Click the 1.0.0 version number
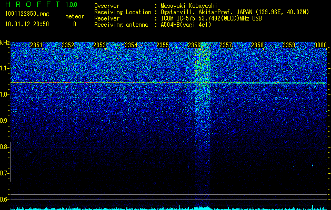 72,5
